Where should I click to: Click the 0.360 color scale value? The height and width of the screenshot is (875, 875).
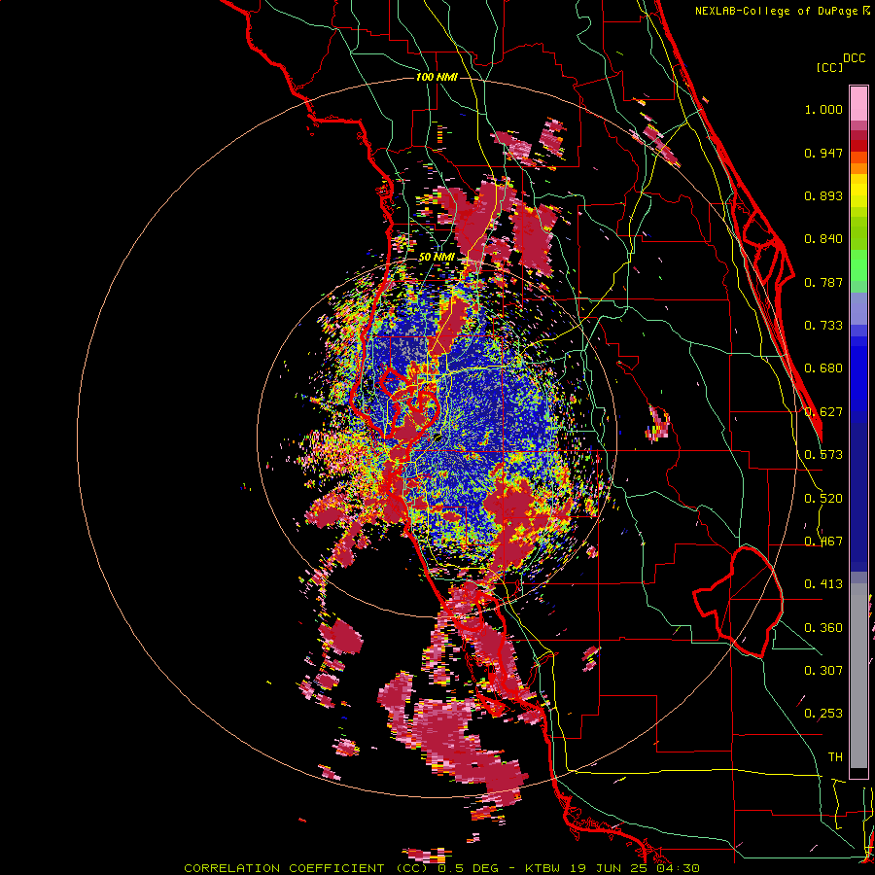tap(823, 628)
